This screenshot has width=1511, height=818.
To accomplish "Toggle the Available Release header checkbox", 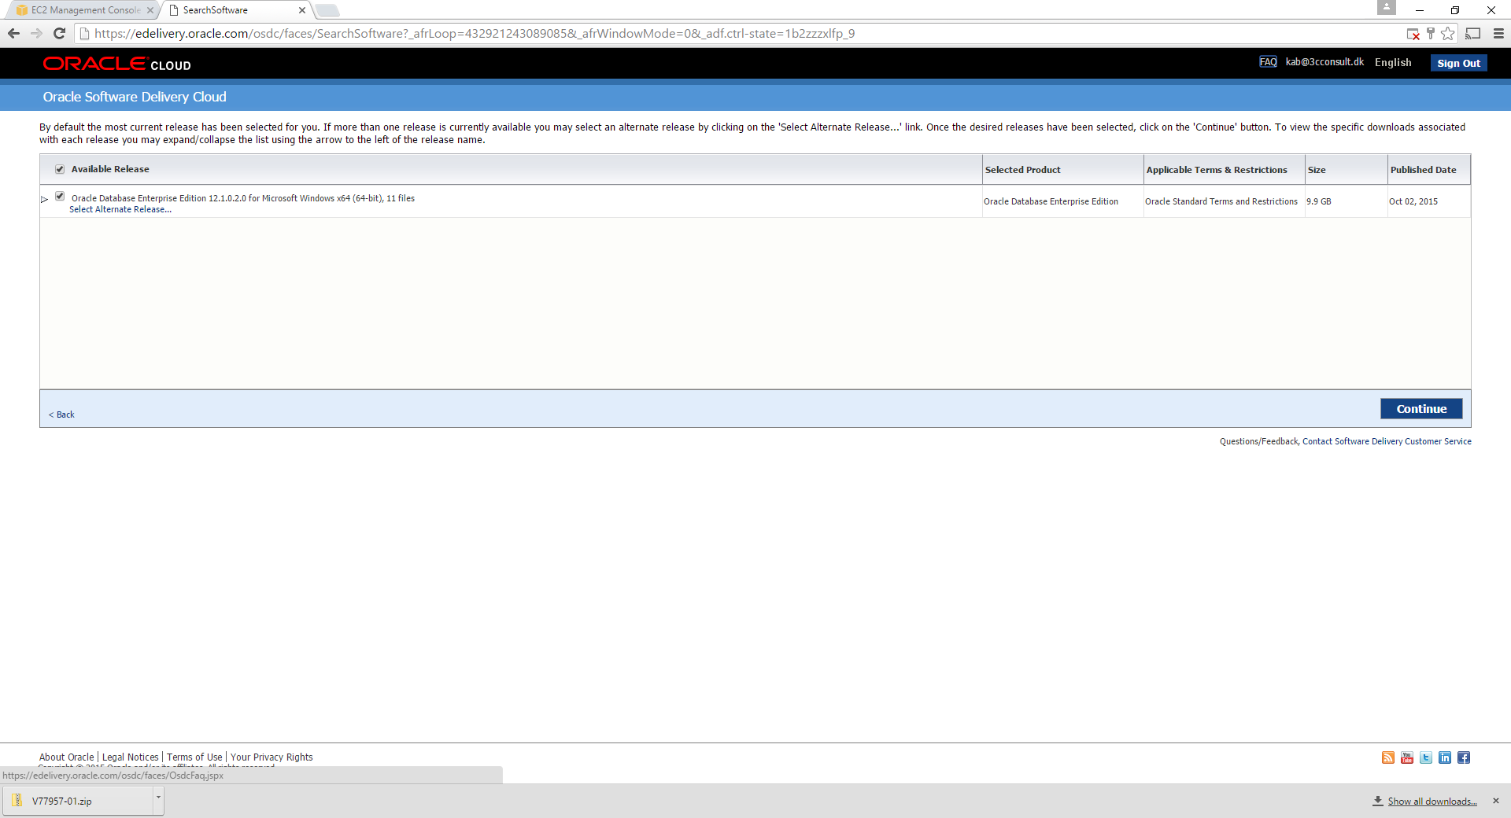I will pos(60,169).
